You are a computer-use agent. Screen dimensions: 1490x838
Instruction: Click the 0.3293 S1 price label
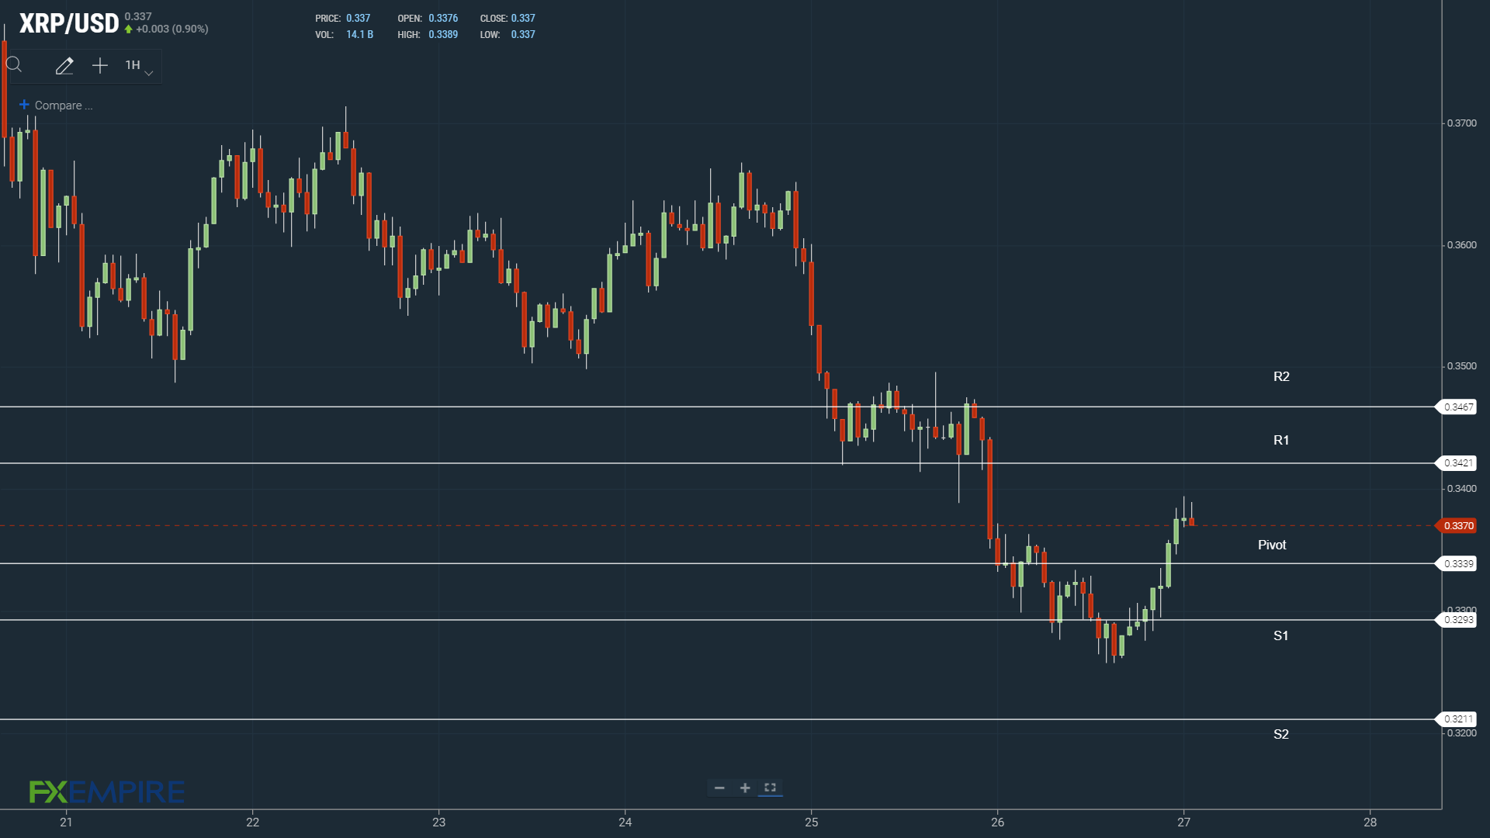(1458, 620)
